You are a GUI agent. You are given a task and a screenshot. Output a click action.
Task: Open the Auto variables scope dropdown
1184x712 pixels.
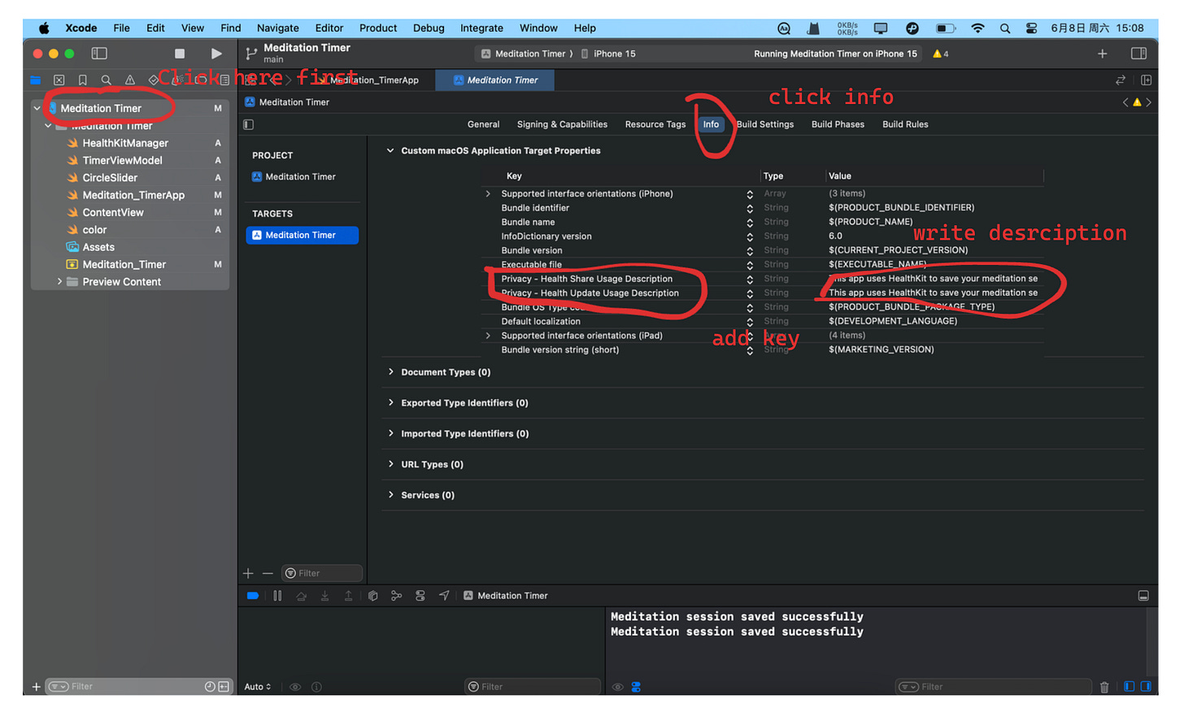(x=258, y=687)
